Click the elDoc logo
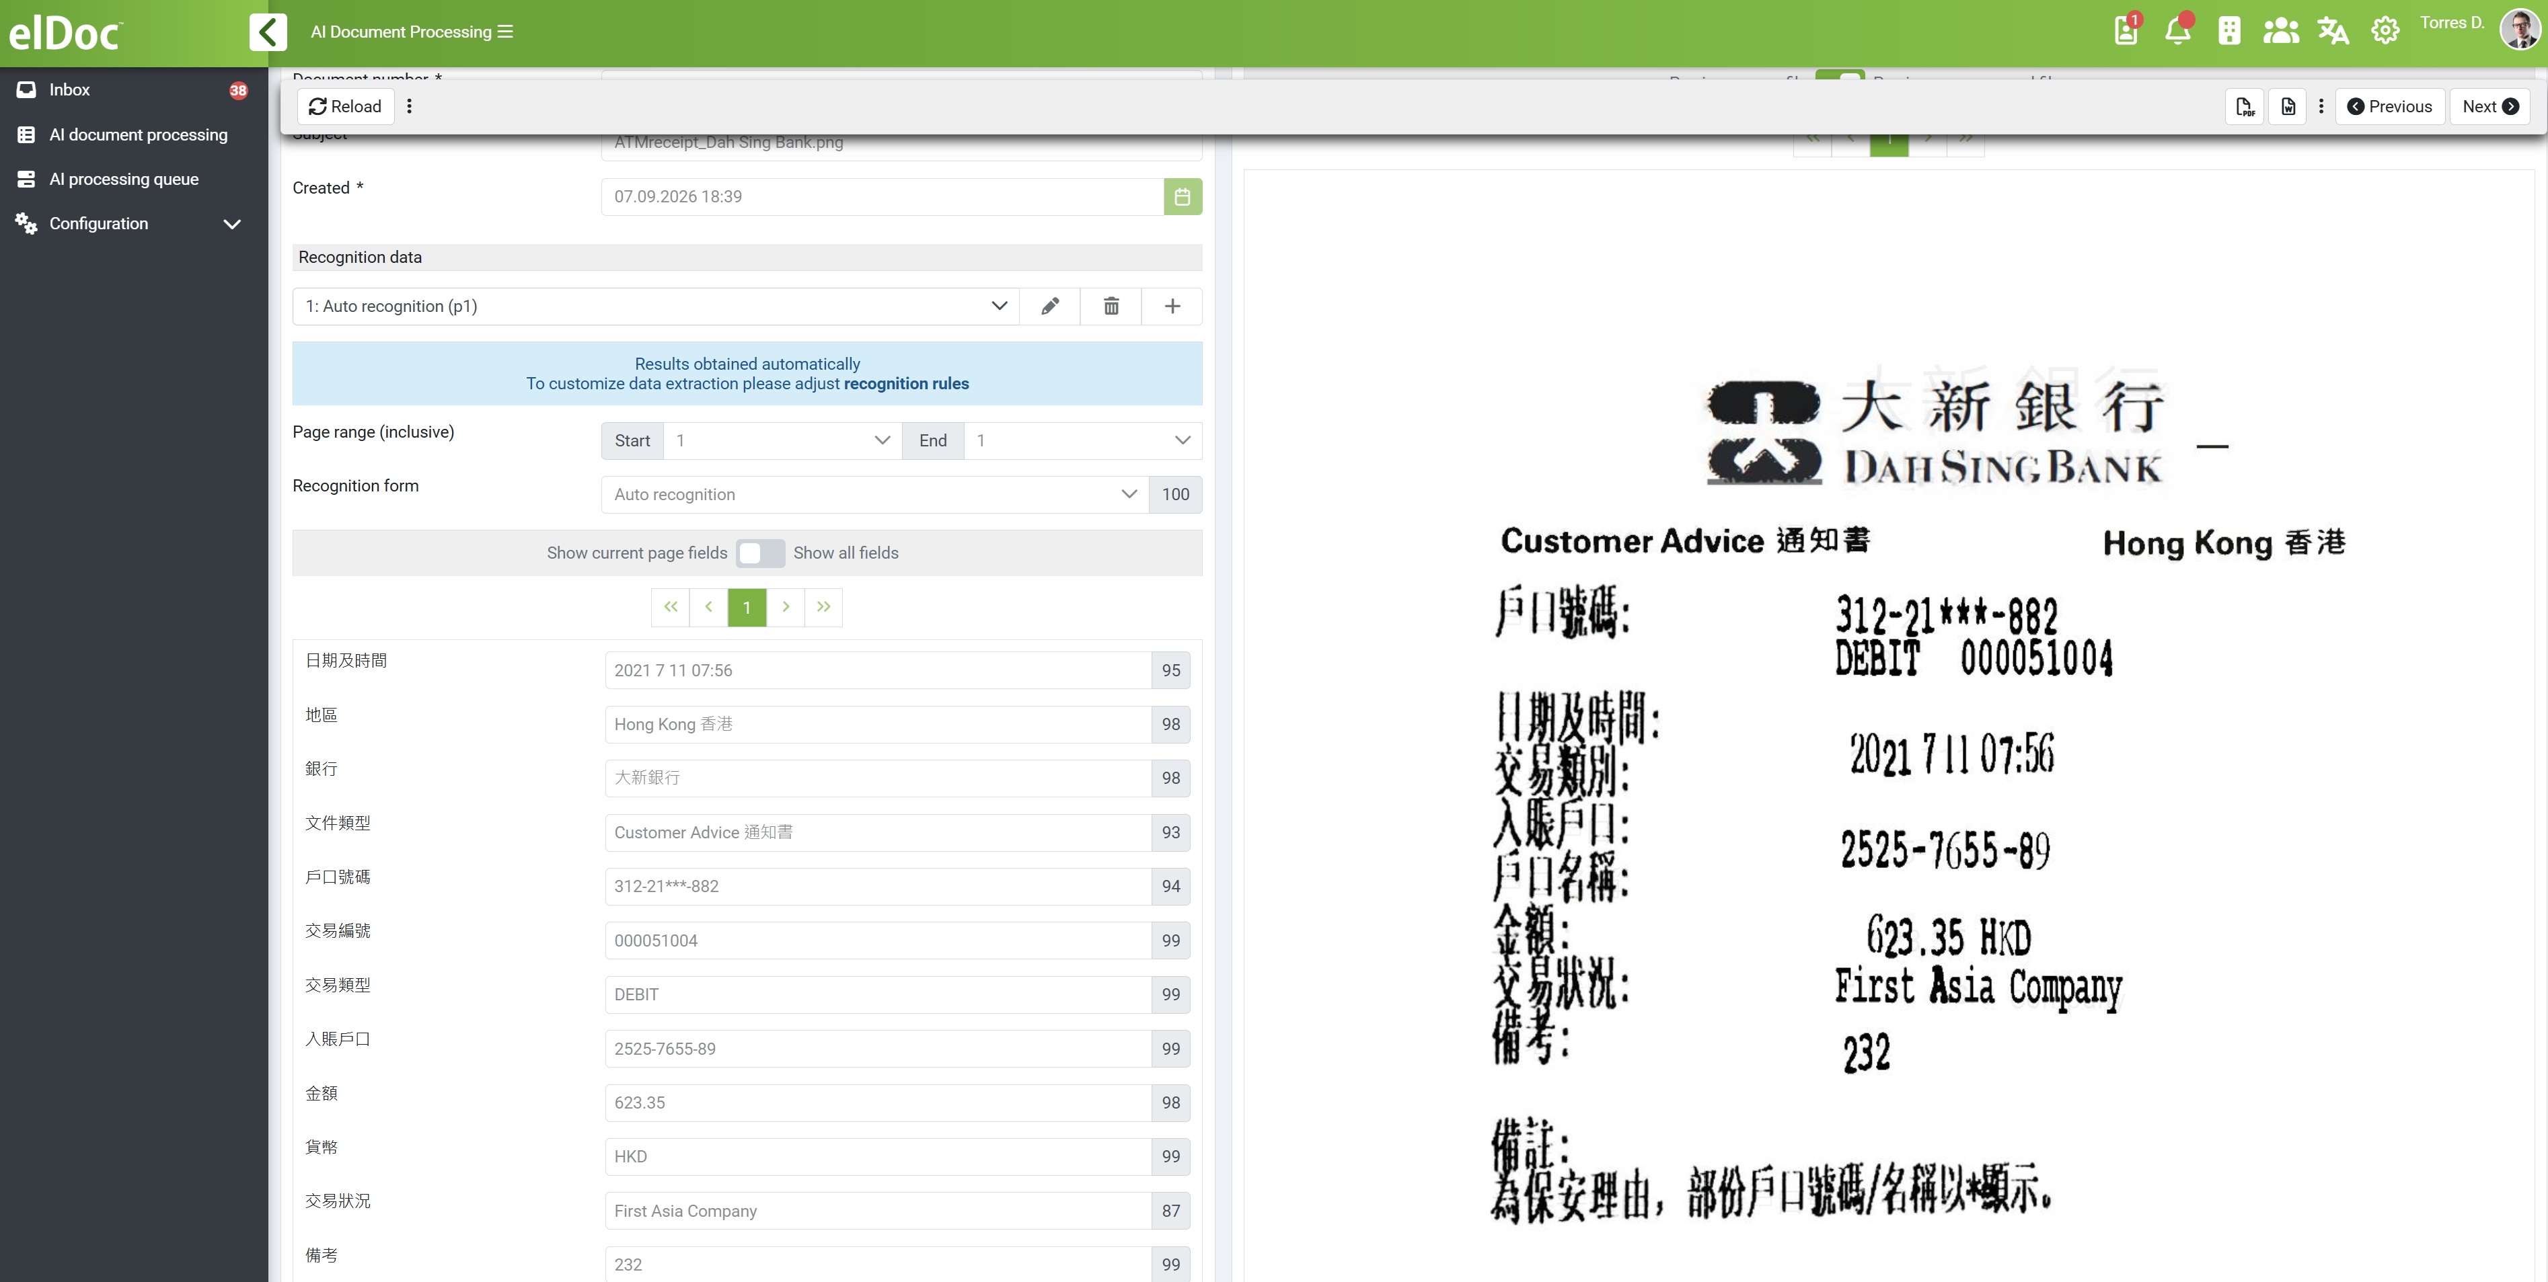This screenshot has width=2548, height=1282. pos(65,33)
